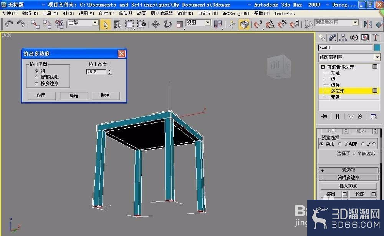The height and width of the screenshot is (236, 384).
Task: Open the 工具(T) menu
Action: point(50,13)
